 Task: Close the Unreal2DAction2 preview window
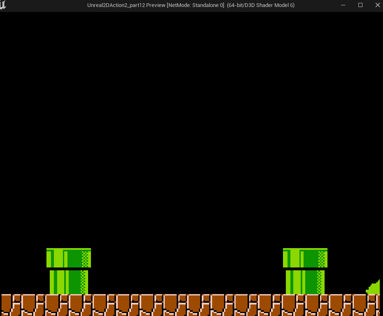[x=377, y=5]
